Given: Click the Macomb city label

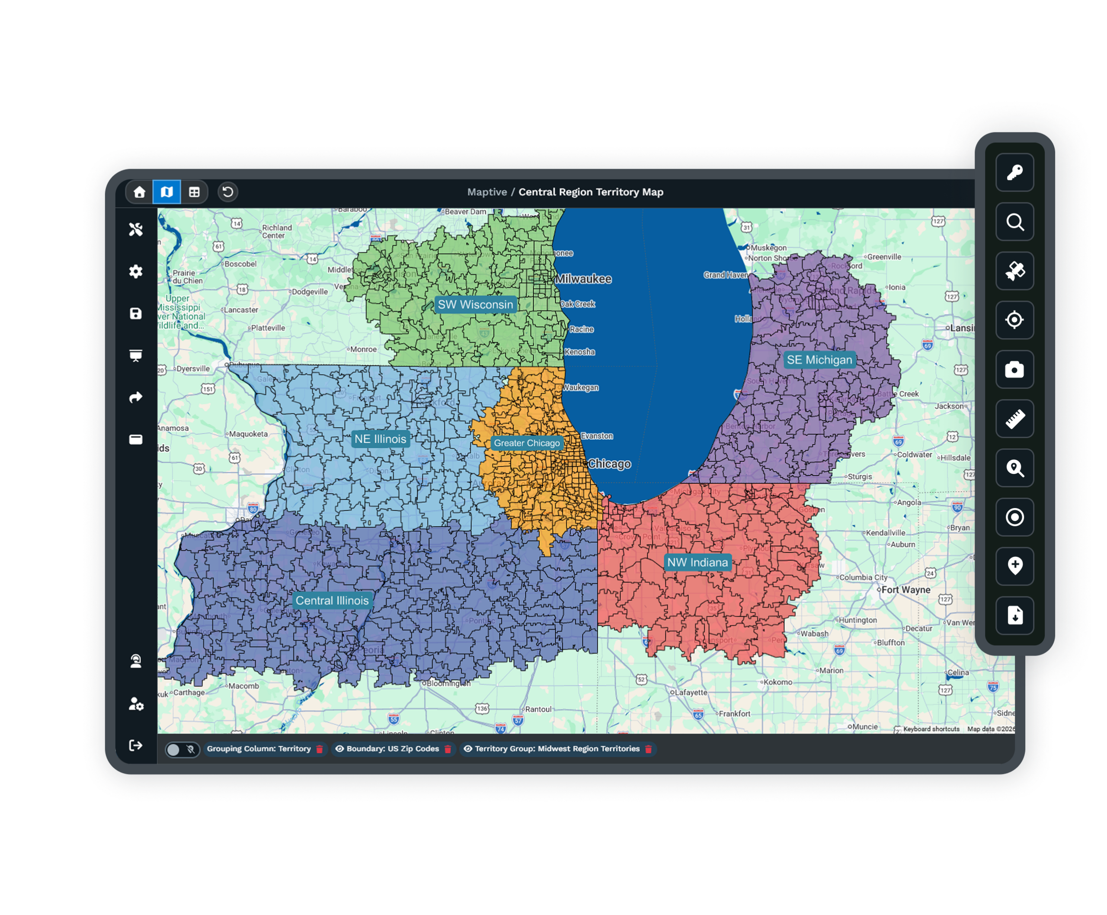Looking at the screenshot, I should (x=243, y=686).
